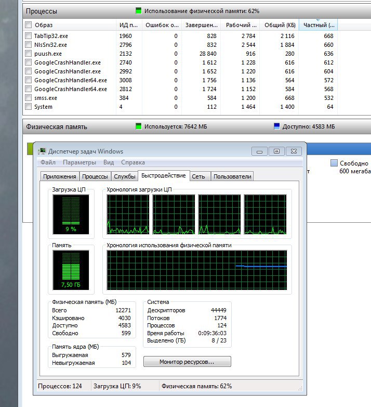Tick the puush.exe process checkbox
Image resolution: width=371 pixels, height=407 pixels.
point(28,53)
